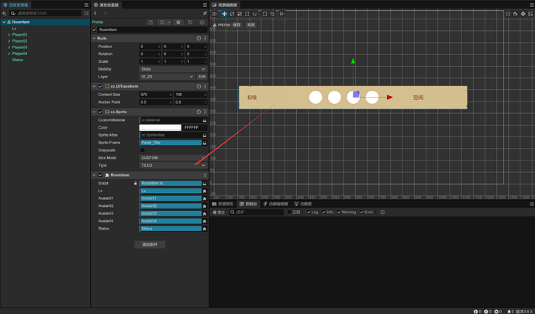The height and width of the screenshot is (314, 535).
Task: Open scene settings gear icon at top right
Action: tap(523, 14)
